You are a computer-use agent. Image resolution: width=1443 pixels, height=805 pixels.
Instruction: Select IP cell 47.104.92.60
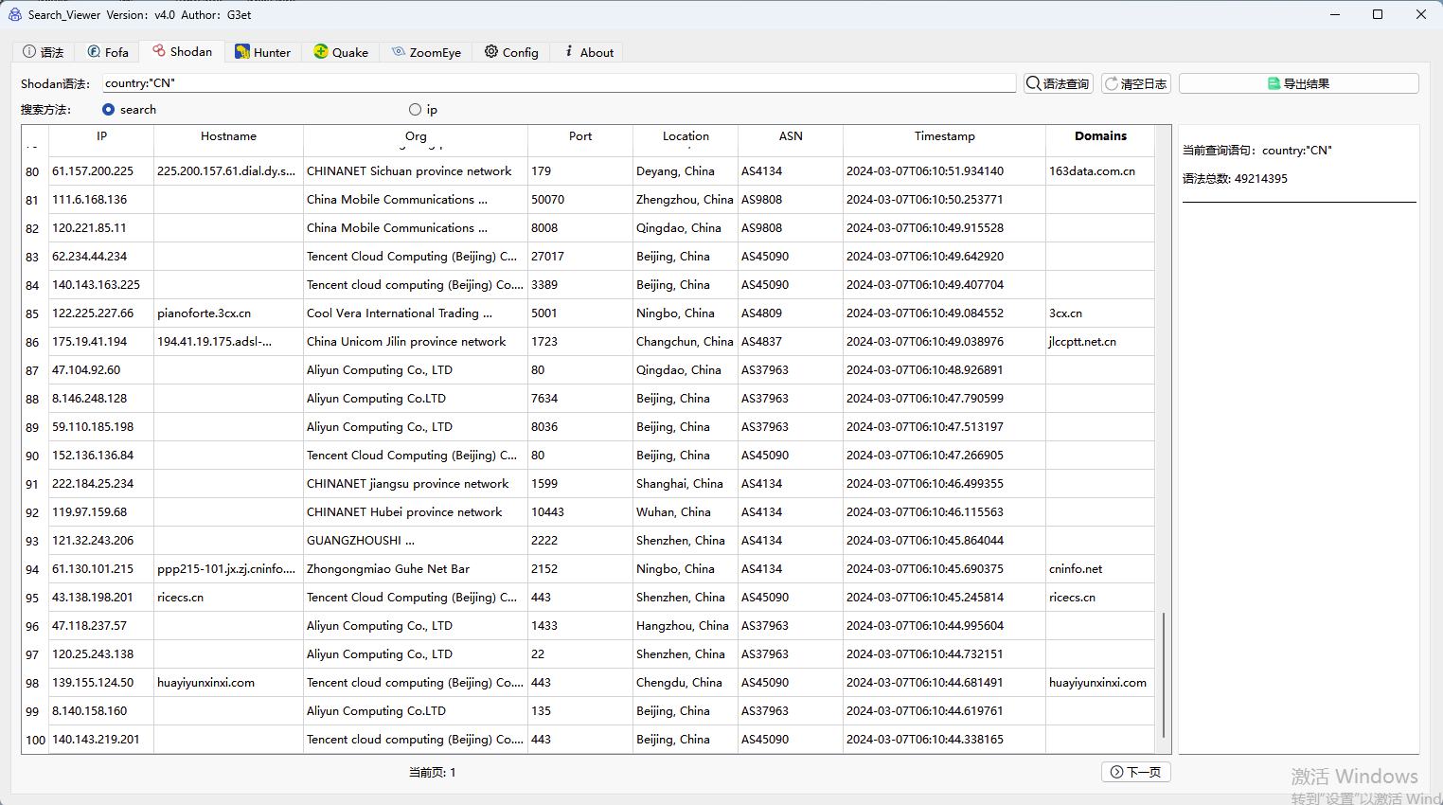[x=101, y=370]
